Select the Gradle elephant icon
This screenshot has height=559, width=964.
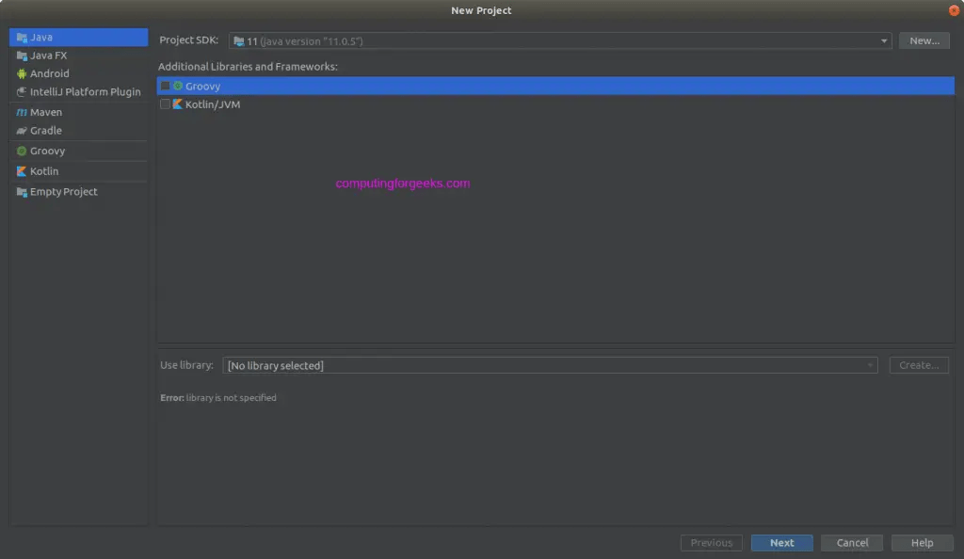point(22,131)
